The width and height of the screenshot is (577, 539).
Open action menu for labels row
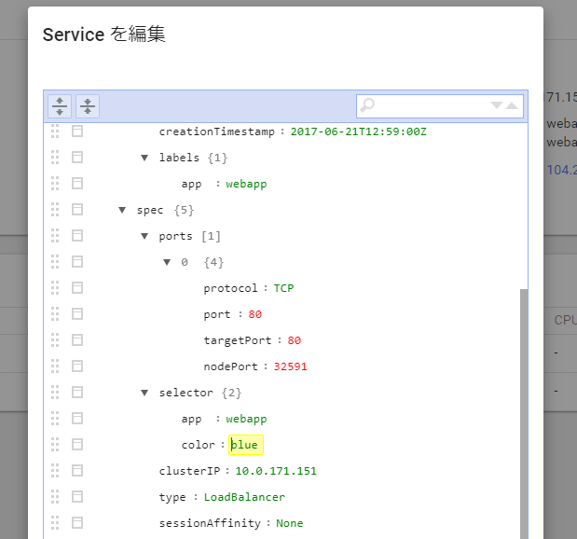(x=77, y=158)
